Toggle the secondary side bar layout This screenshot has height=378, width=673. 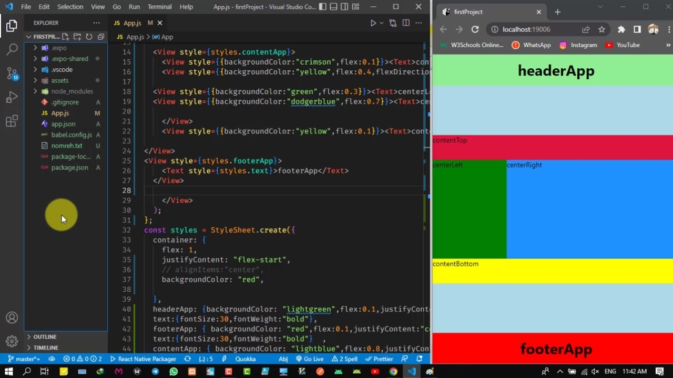pyautogui.click(x=344, y=7)
